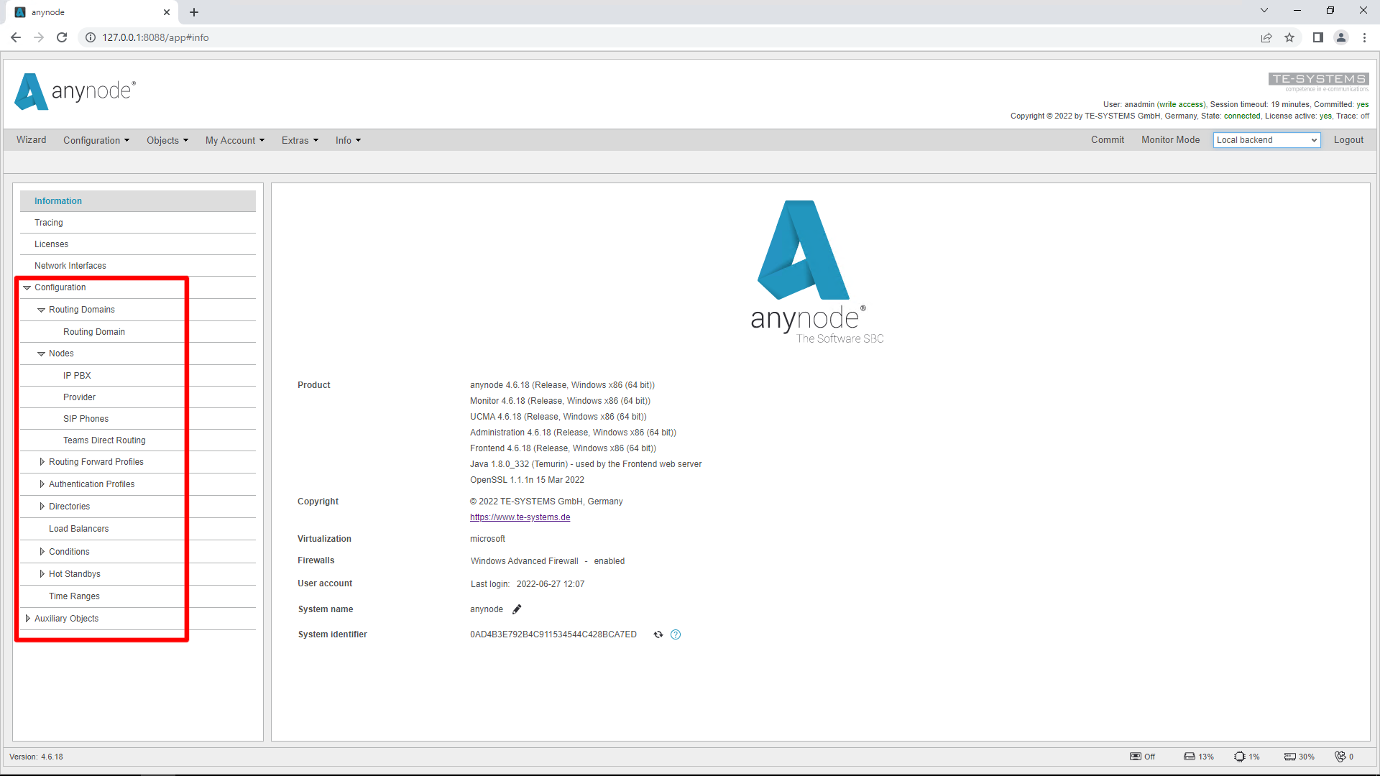Click the Commit button

click(x=1108, y=140)
